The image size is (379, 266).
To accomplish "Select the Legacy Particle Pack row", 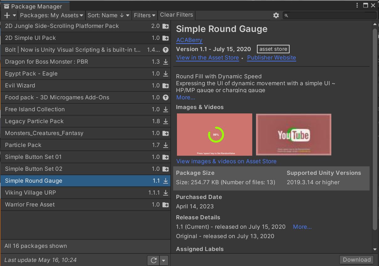I will click(x=85, y=122).
